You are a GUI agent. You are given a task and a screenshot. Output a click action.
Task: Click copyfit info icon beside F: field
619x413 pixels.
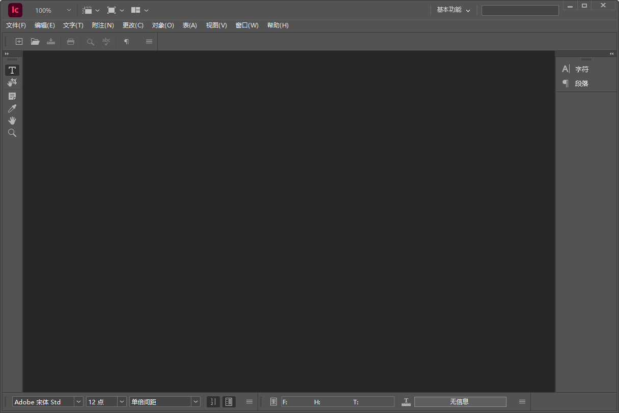(274, 402)
